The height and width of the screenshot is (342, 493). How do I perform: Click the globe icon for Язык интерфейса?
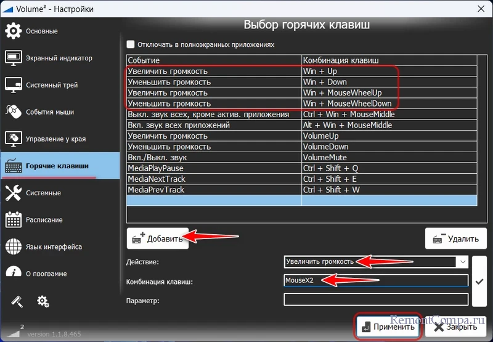click(x=13, y=246)
